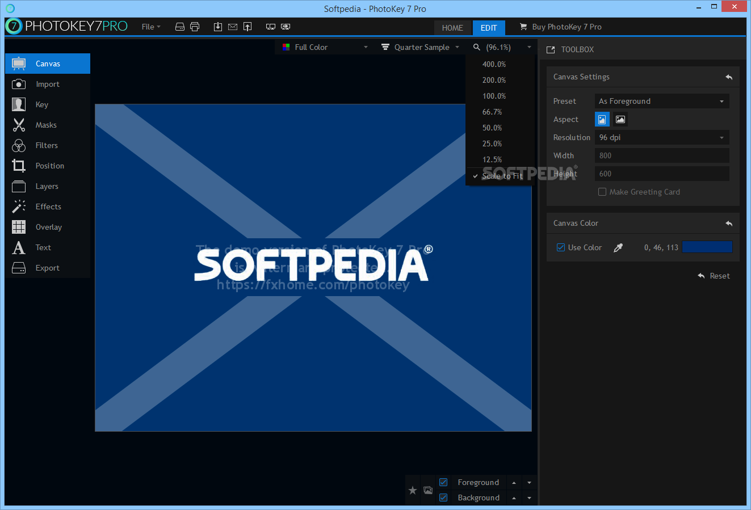Viewport: 751px width, 510px height.
Task: Pick canvas color with the eyedropper
Action: click(619, 247)
